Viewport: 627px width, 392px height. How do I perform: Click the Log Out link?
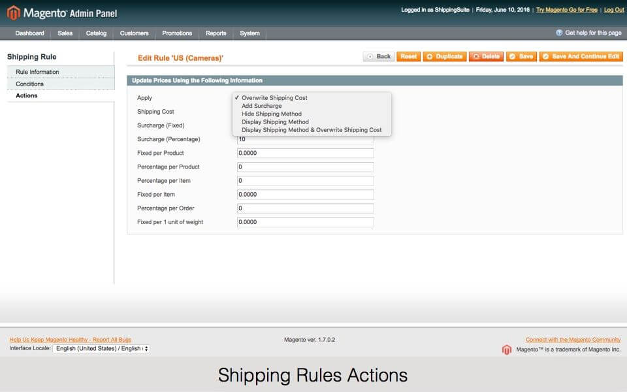[614, 10]
